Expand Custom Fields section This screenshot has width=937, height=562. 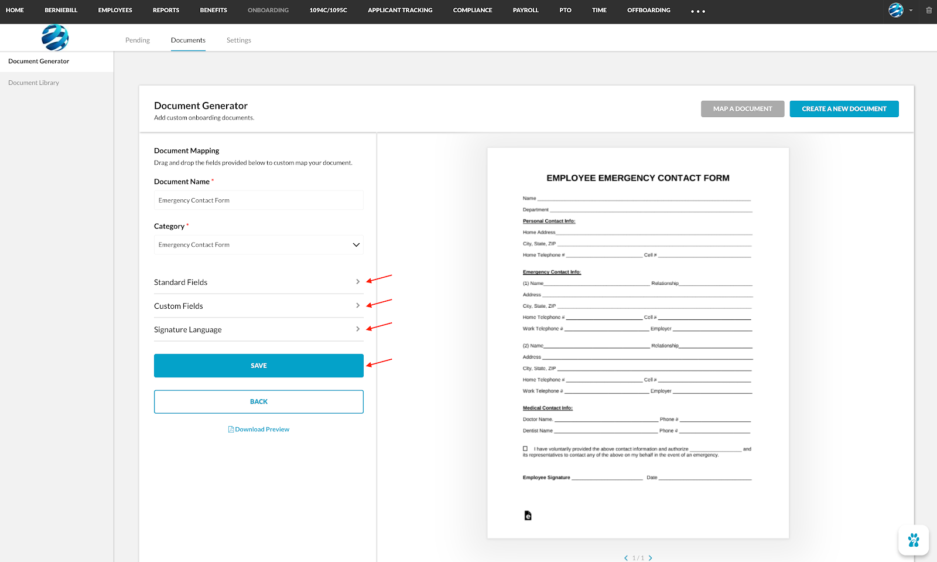pos(259,306)
